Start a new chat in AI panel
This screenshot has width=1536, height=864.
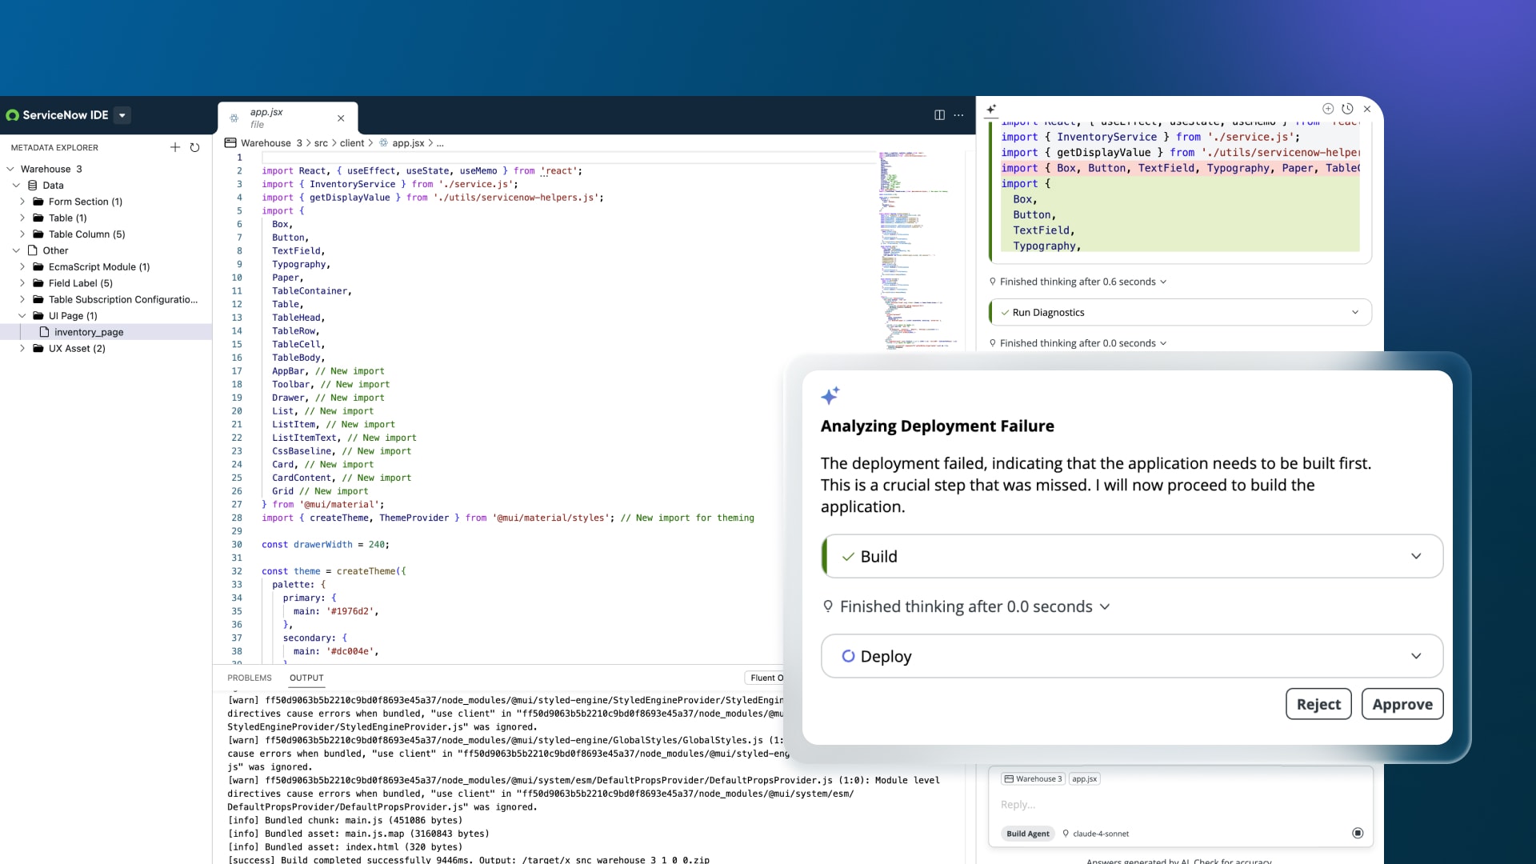(x=1328, y=109)
